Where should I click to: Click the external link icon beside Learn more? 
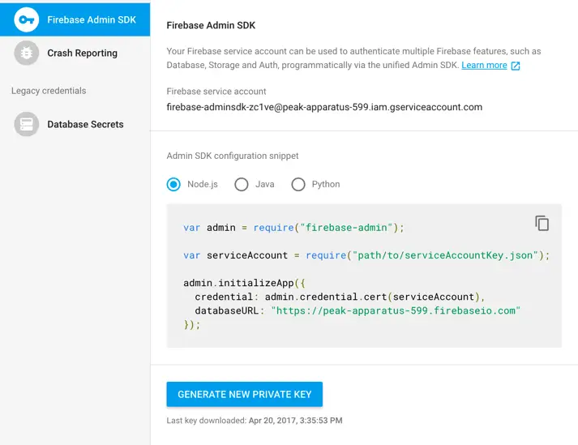click(516, 66)
